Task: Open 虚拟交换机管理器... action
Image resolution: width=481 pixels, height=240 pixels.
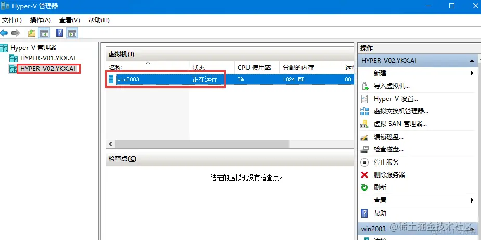Action: tap(401, 111)
